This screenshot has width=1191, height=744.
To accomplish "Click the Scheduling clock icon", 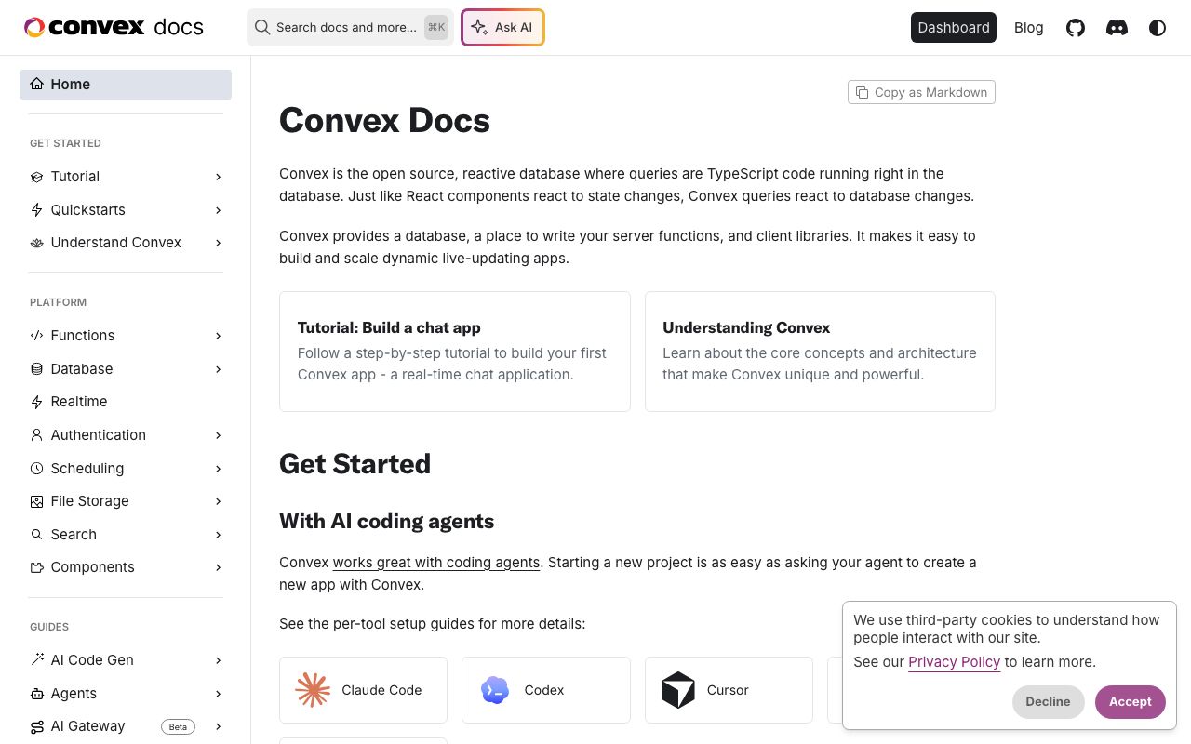I will click(37, 469).
